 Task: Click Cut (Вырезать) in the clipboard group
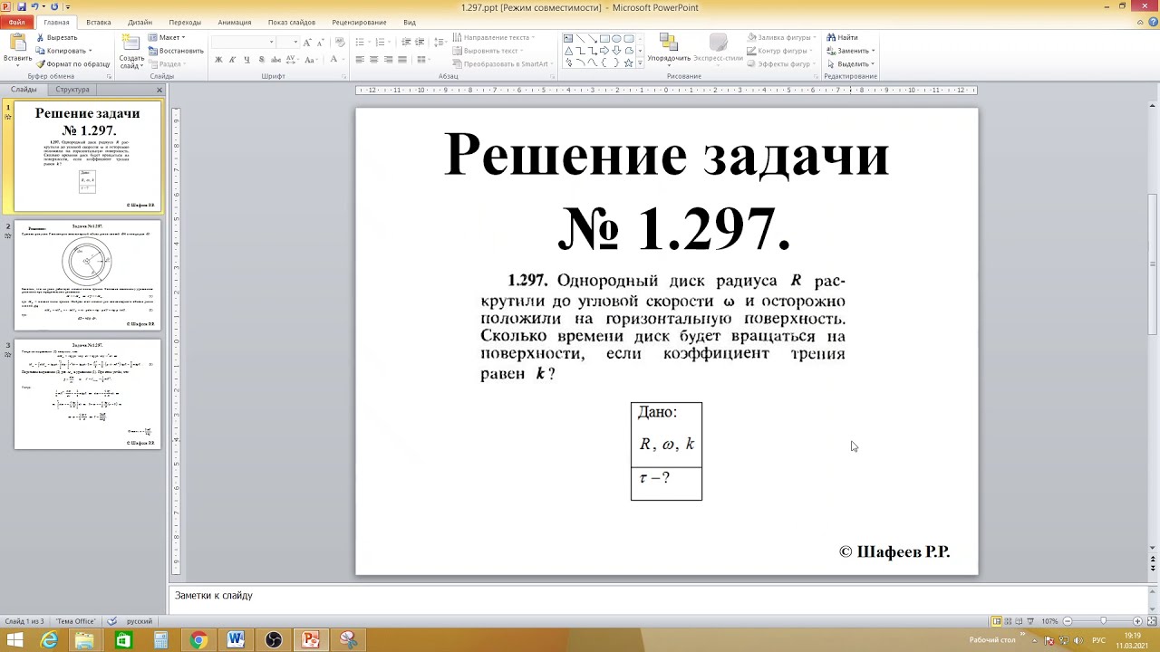(x=56, y=37)
